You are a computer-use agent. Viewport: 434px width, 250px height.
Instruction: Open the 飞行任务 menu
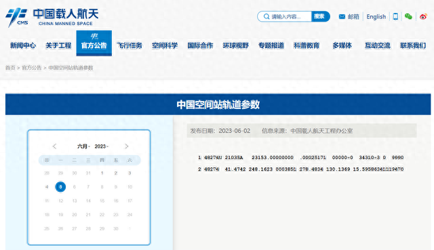pyautogui.click(x=130, y=45)
